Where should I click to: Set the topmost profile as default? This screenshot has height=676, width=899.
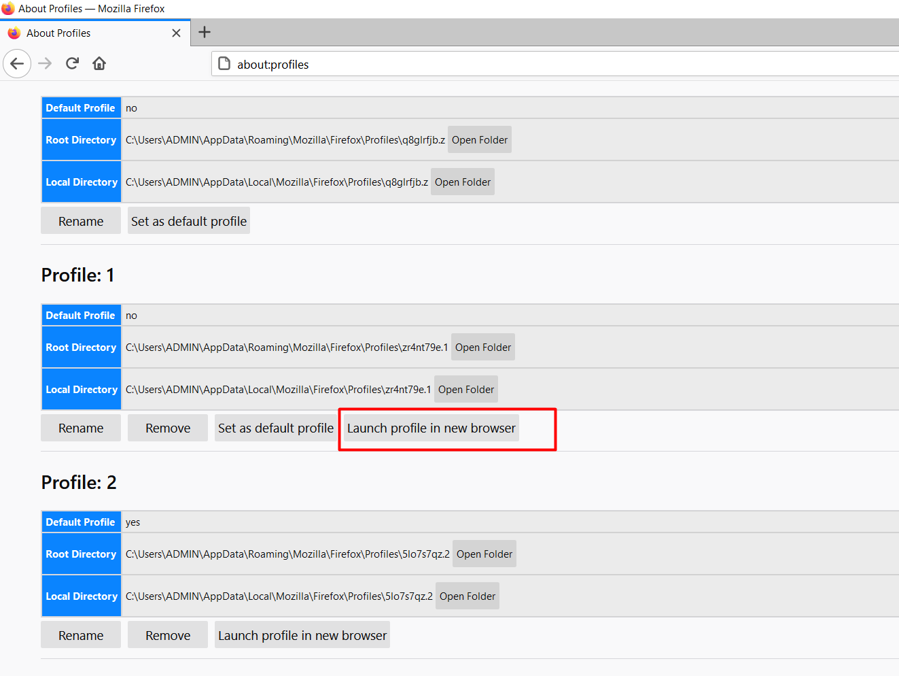coord(188,222)
